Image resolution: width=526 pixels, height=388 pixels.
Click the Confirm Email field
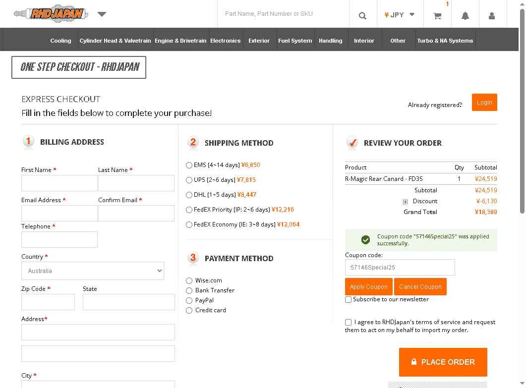(x=136, y=213)
